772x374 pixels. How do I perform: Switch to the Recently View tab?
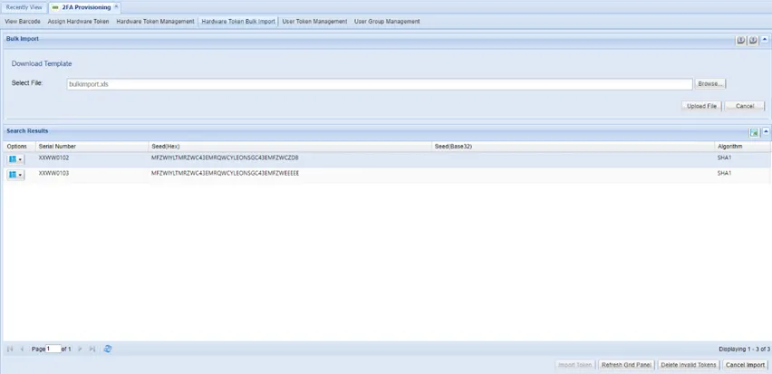[x=24, y=7]
